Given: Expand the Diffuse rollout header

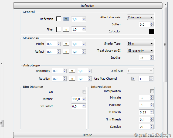Looking at the screenshot, I should tap(88, 135).
